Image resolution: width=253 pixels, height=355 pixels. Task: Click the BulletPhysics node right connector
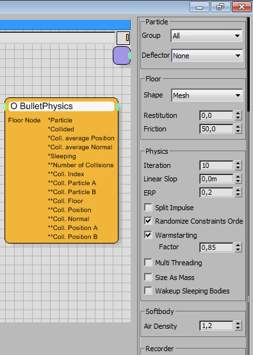click(x=117, y=106)
